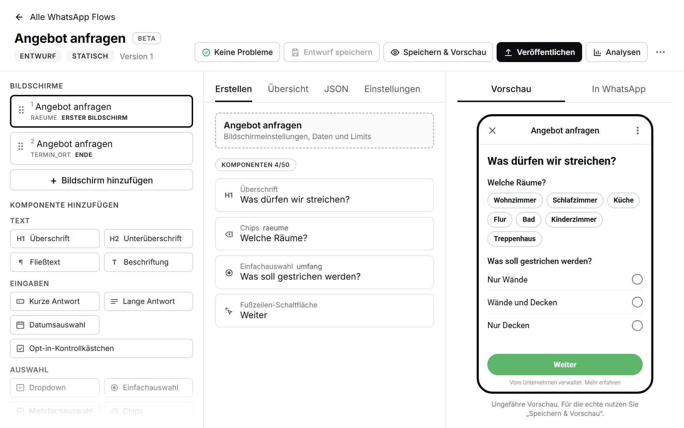Add an H2 Unterüberschrift component

pyautogui.click(x=149, y=239)
